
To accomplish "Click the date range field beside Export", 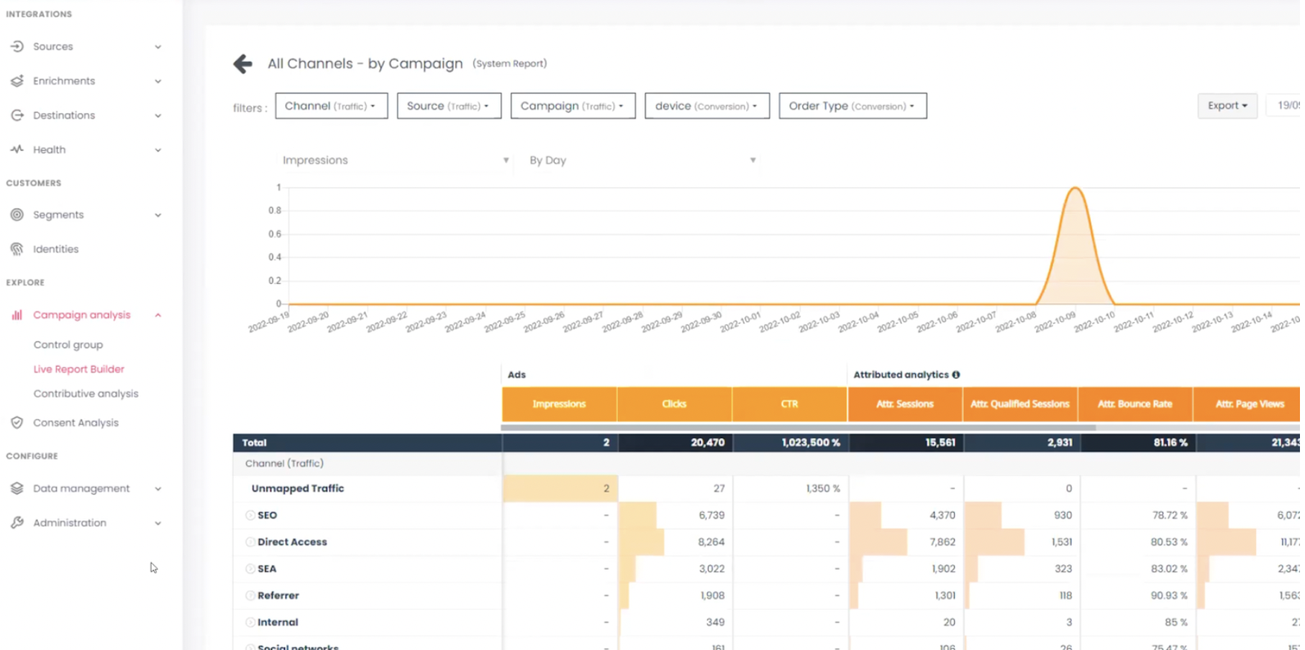I will click(1283, 106).
